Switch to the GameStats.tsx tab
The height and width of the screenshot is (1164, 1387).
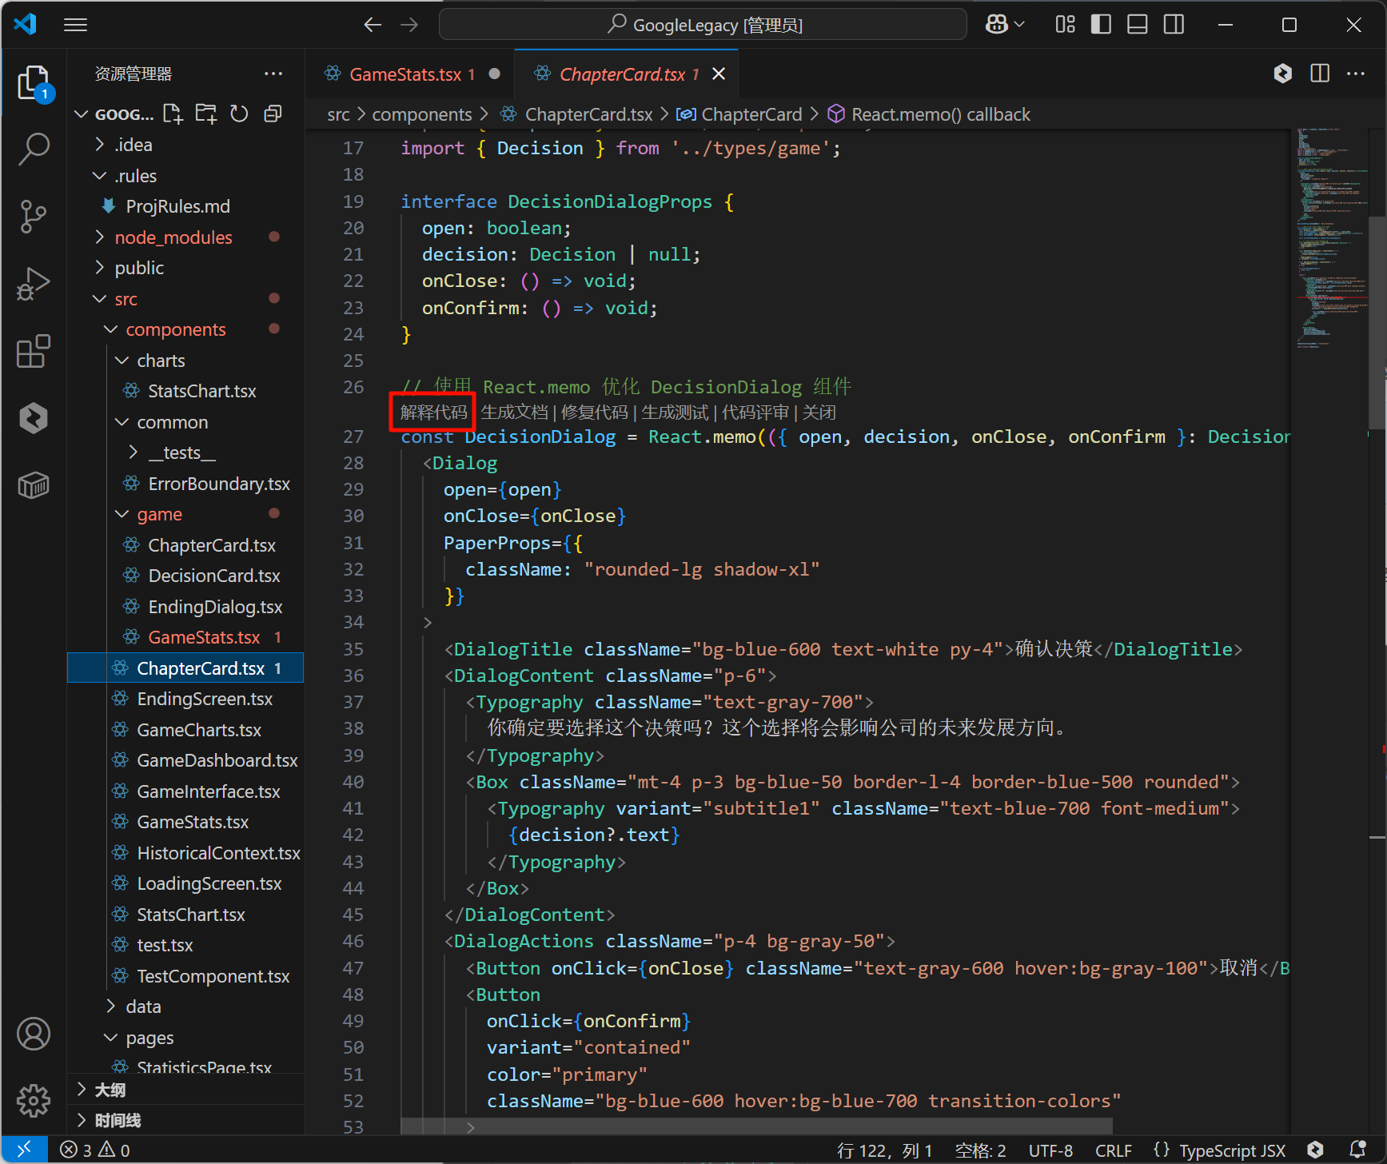point(405,74)
